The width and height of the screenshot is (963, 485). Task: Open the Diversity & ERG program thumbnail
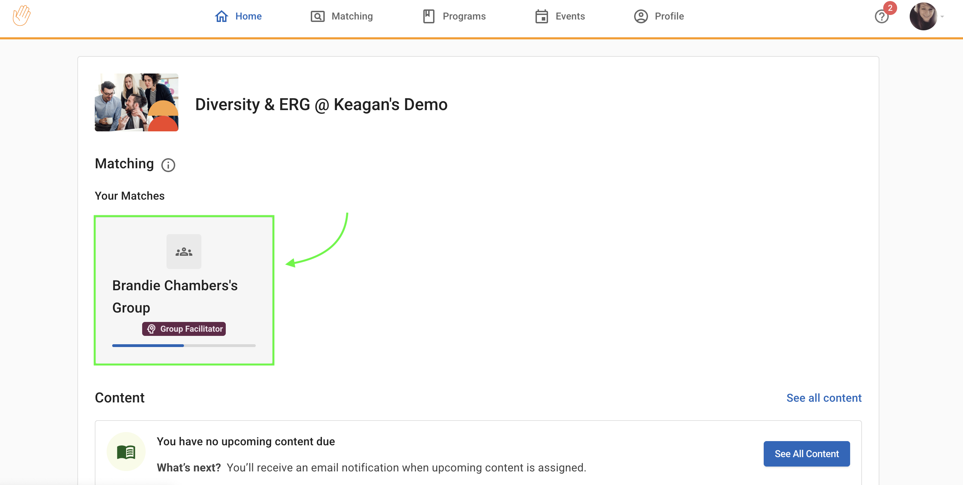tap(137, 102)
